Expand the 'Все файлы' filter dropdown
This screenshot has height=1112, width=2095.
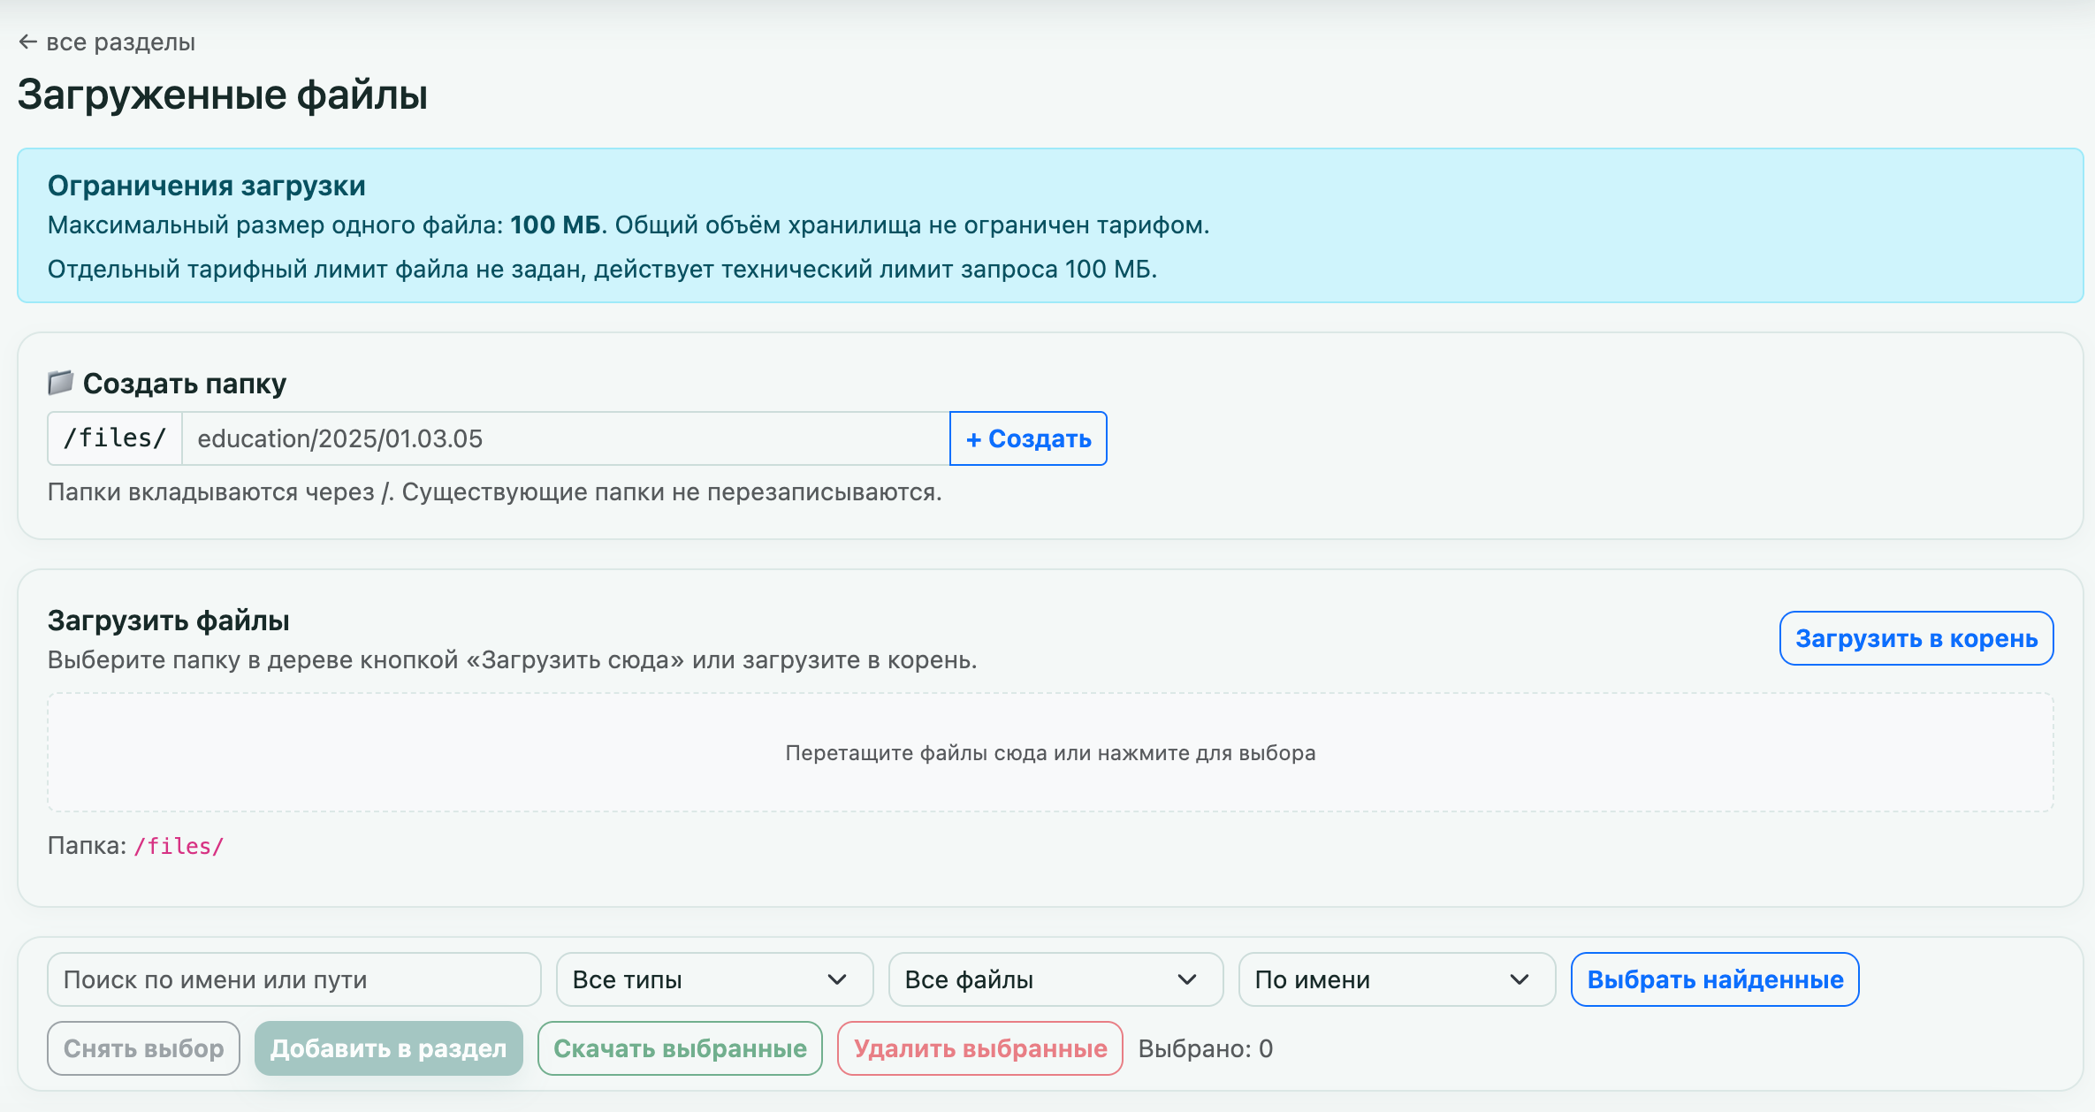1056,979
